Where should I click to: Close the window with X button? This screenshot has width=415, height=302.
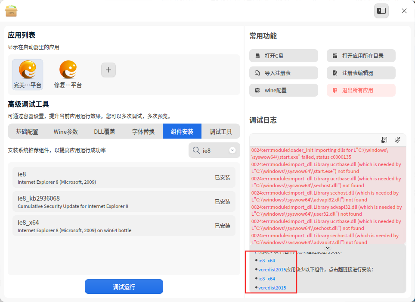coord(404,11)
